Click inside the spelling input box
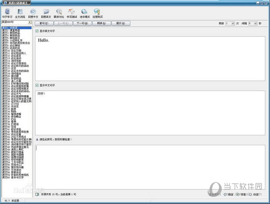Image resolution: width=270 pixels, height=204 pixels. click(150, 167)
